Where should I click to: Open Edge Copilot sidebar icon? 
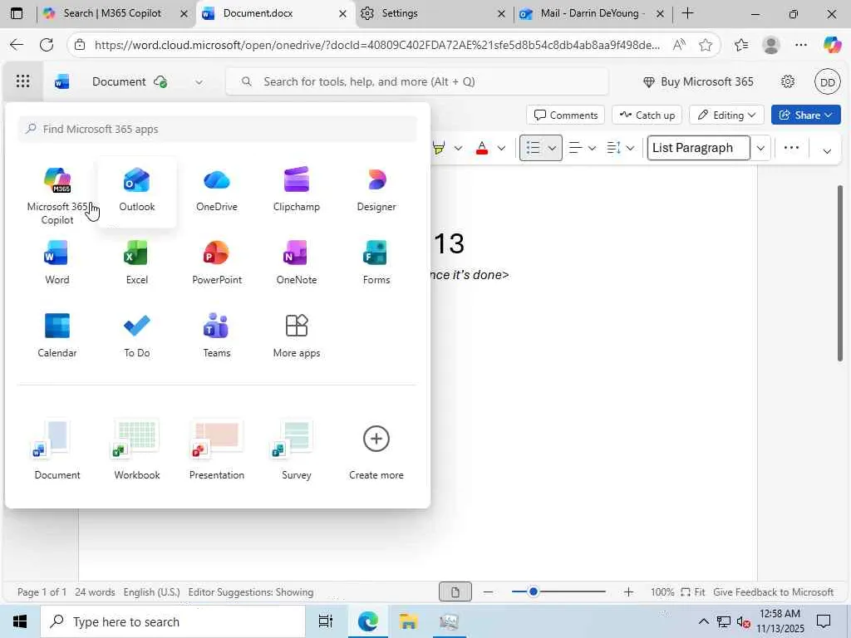[832, 45]
